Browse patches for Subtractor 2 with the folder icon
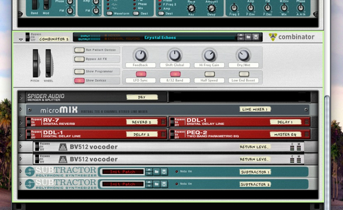 click(x=157, y=184)
